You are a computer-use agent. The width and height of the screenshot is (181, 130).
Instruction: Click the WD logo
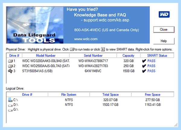click(164, 14)
